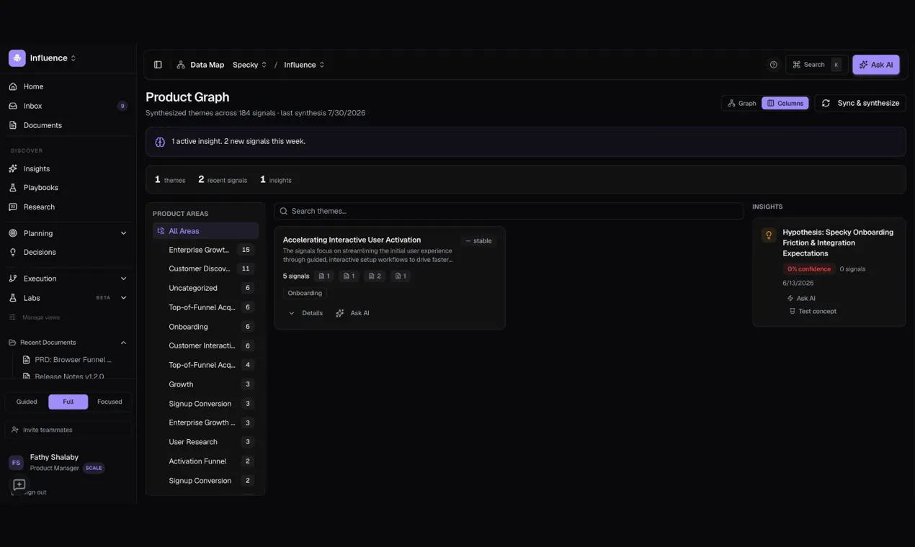Screen dimensions: 915x547
Task: Select the Growth area with 3 count
Action: (x=205, y=384)
